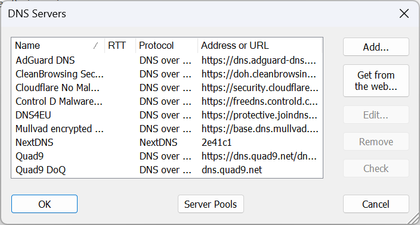Cancel the DNS Servers dialog
The image size is (420, 225).
376,204
